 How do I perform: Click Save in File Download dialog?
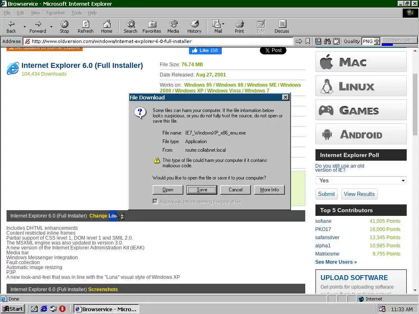pos(202,190)
